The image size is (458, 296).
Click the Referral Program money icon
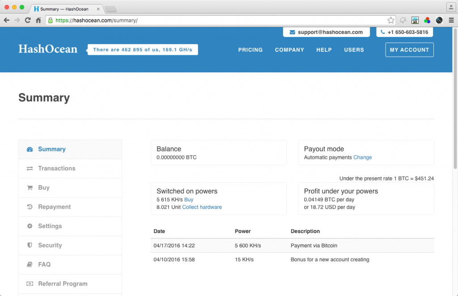pos(30,284)
